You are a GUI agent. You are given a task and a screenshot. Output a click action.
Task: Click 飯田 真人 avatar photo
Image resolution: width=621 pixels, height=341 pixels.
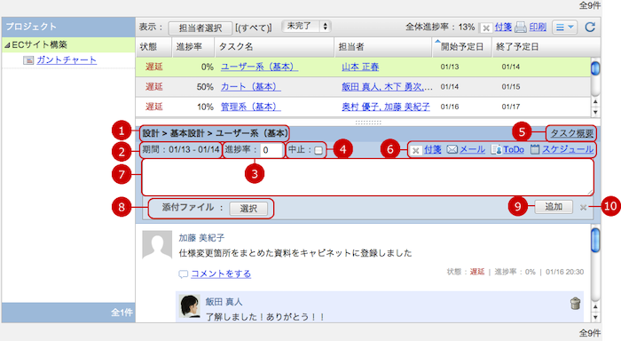[x=189, y=306]
